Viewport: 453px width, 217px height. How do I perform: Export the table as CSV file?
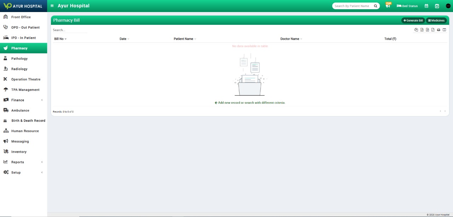[427, 30]
